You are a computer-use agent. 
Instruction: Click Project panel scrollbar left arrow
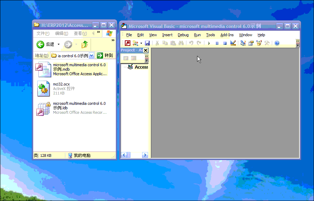pyautogui.click(x=124, y=155)
